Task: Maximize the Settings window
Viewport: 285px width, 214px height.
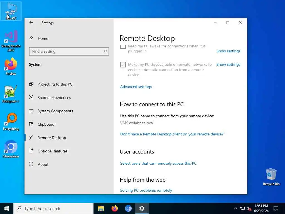Action: coord(228,23)
